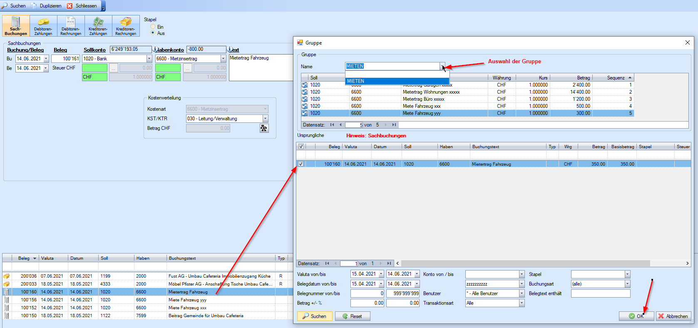Toggle the select-all header checkbox
This screenshot has height=328, width=698.
[x=301, y=147]
